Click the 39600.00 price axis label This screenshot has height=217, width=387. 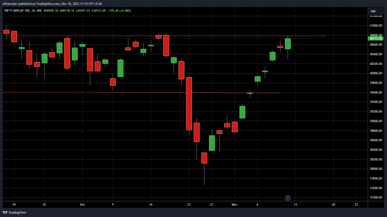(x=376, y=92)
